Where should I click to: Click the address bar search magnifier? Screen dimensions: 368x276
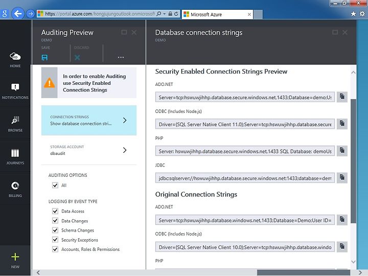[159, 14]
